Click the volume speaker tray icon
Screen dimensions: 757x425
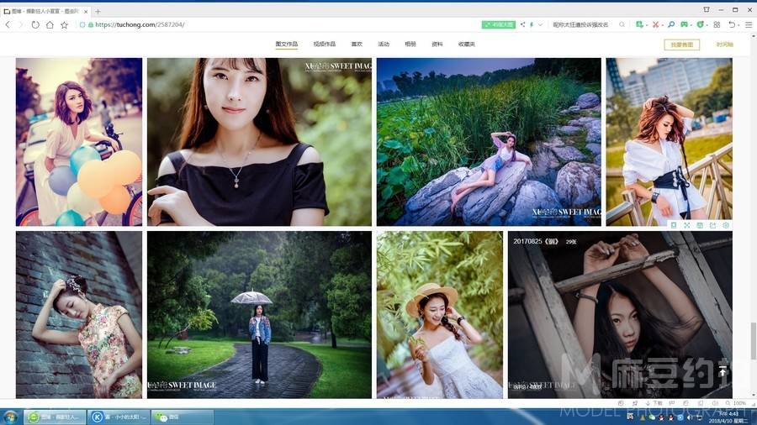click(690, 417)
